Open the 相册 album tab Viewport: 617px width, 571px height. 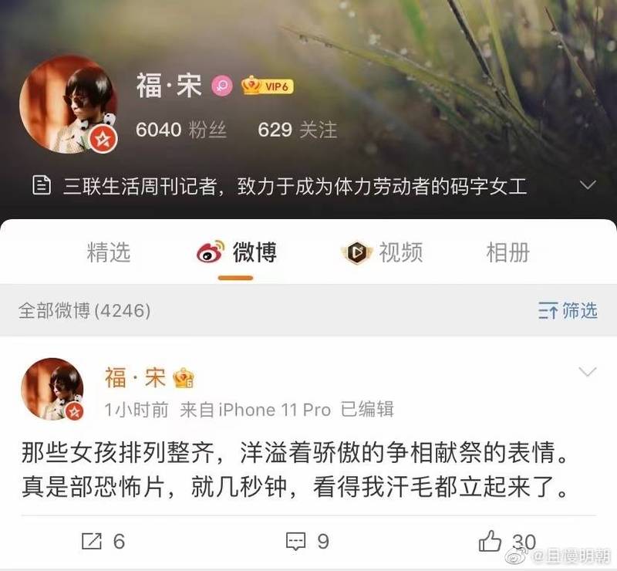click(508, 252)
